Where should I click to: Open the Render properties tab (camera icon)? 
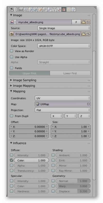pyautogui.click(x=21, y=9)
